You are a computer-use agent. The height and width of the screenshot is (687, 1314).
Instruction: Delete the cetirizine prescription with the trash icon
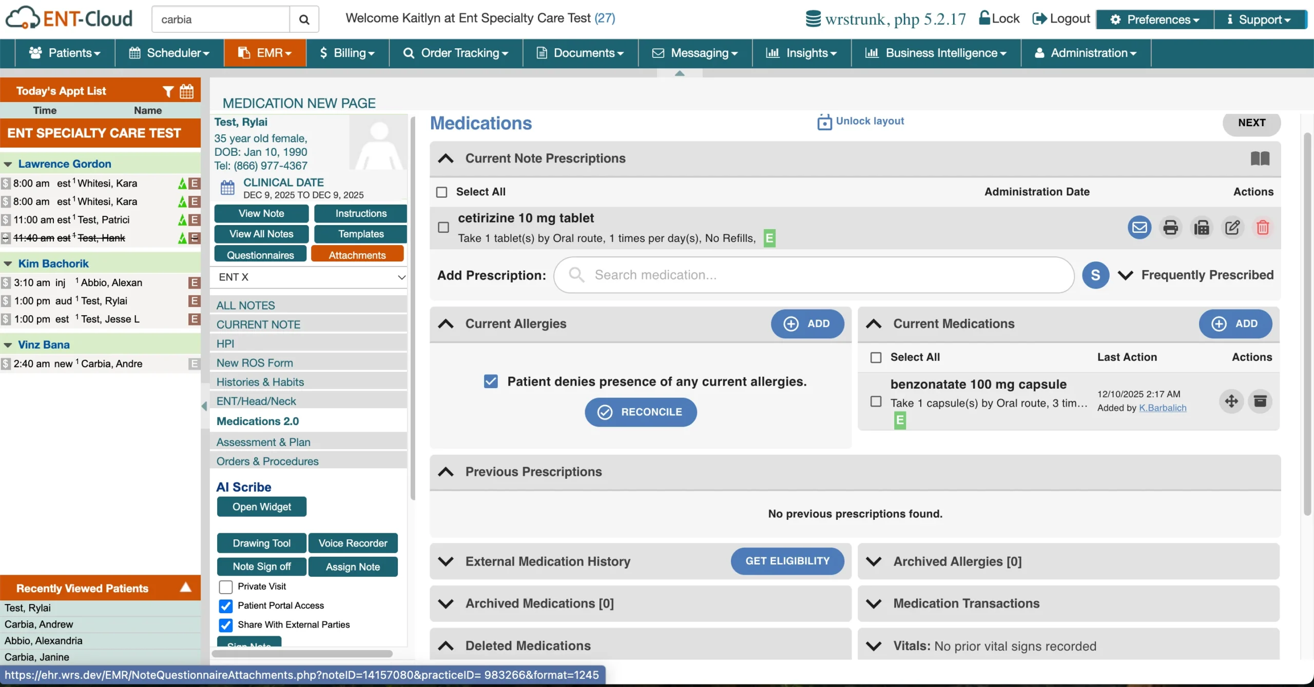1263,227
